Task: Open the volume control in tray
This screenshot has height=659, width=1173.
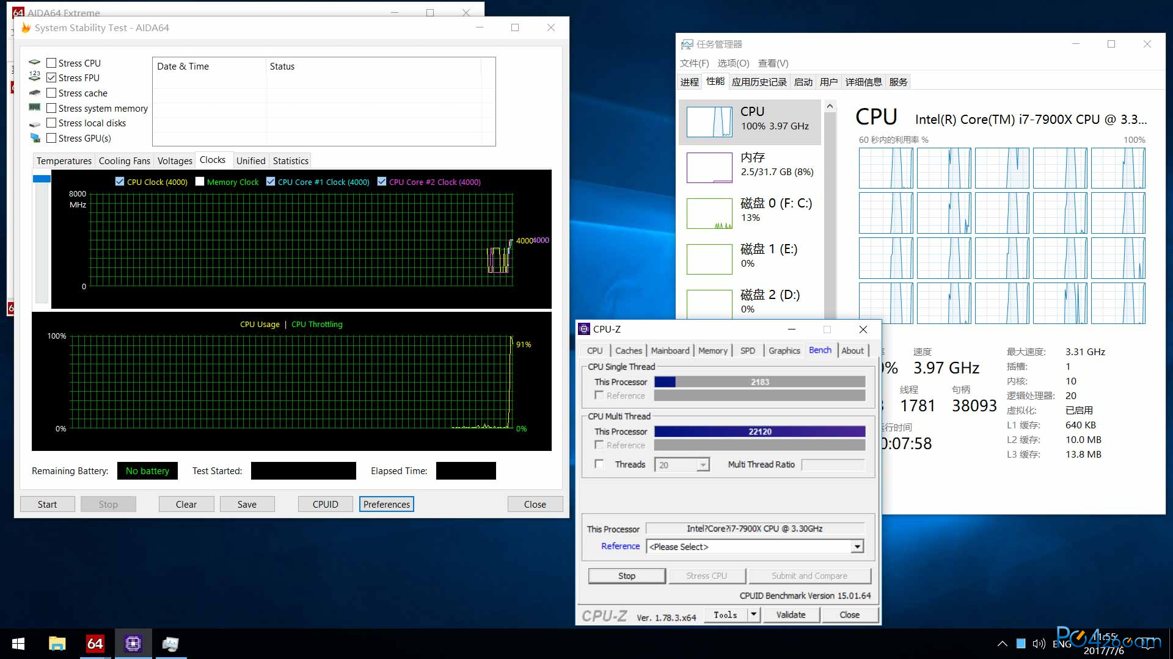Action: pyautogui.click(x=1039, y=644)
